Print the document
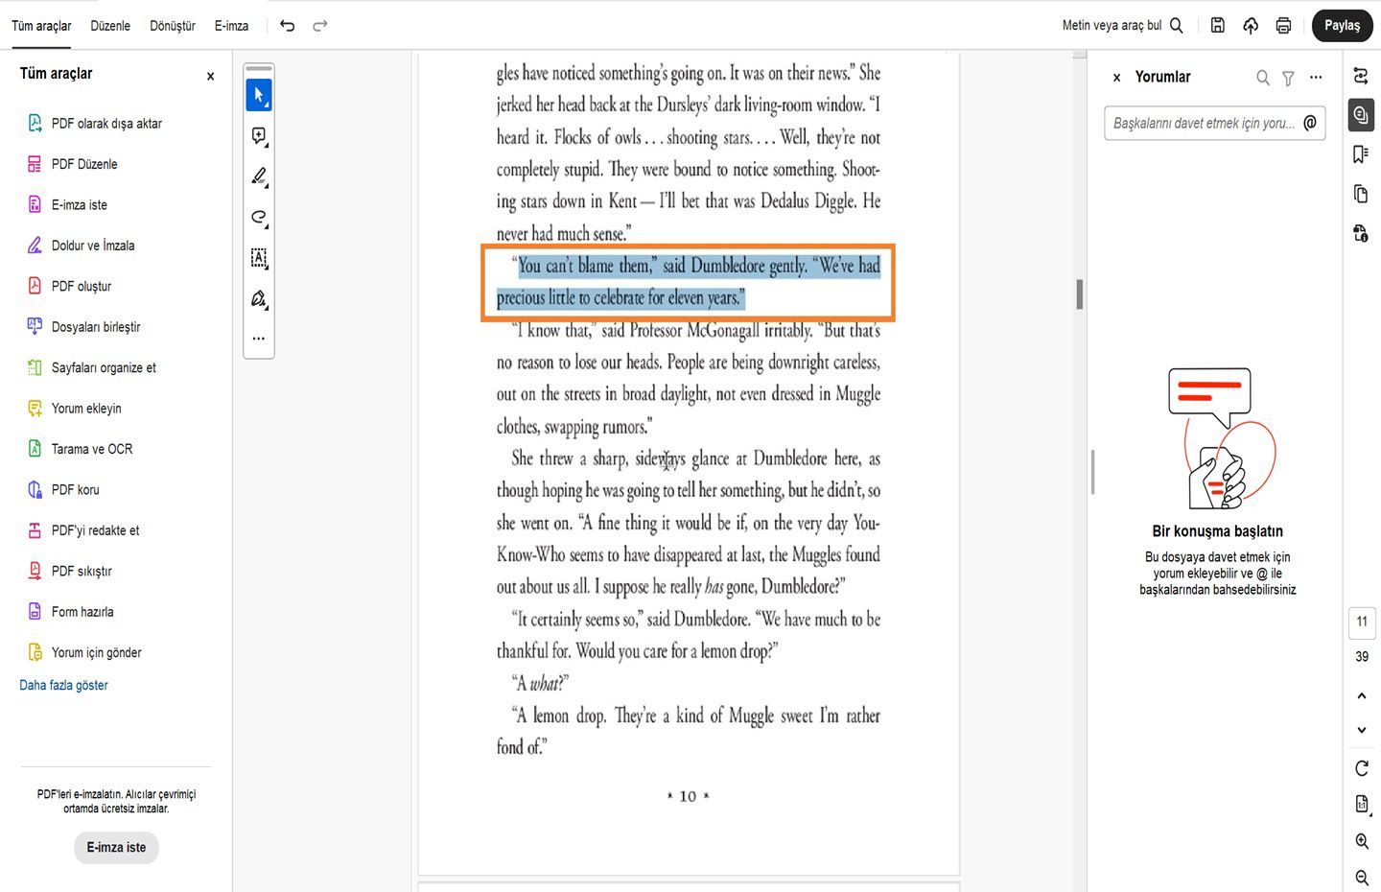1381x892 pixels. coord(1283,26)
